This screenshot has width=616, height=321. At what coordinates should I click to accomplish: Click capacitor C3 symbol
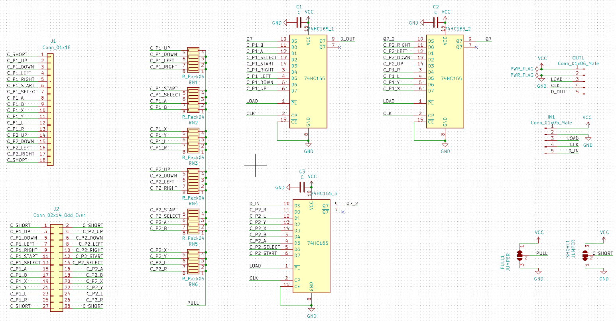(x=302, y=187)
